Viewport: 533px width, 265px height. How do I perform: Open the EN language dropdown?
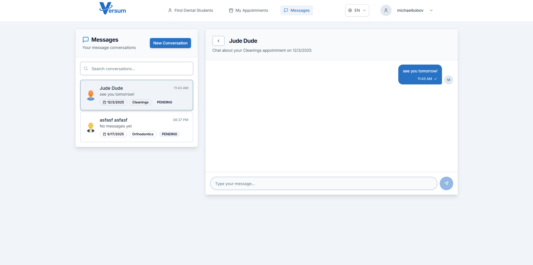[357, 10]
